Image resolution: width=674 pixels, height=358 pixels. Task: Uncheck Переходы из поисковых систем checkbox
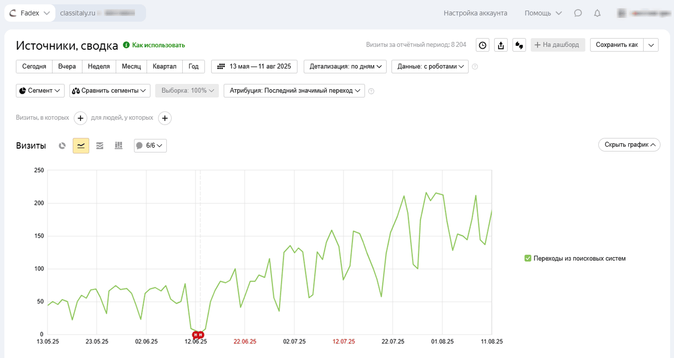(528, 258)
